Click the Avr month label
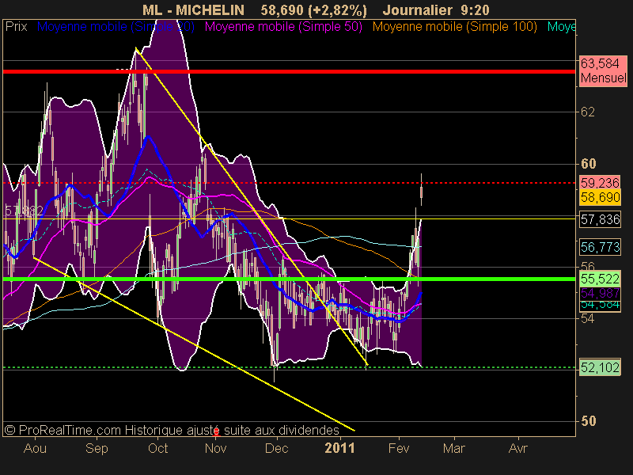 (518, 448)
